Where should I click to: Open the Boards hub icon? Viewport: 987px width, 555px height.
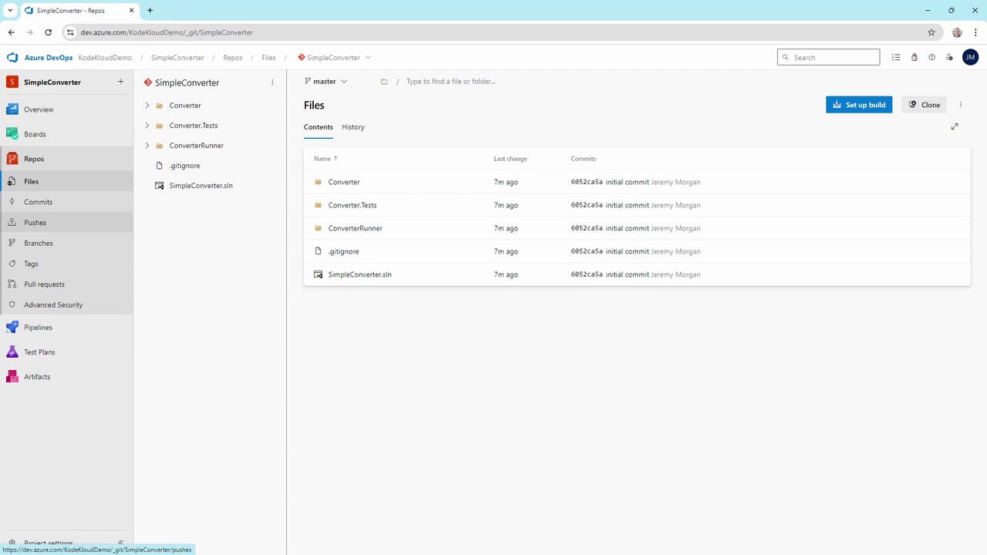(12, 134)
